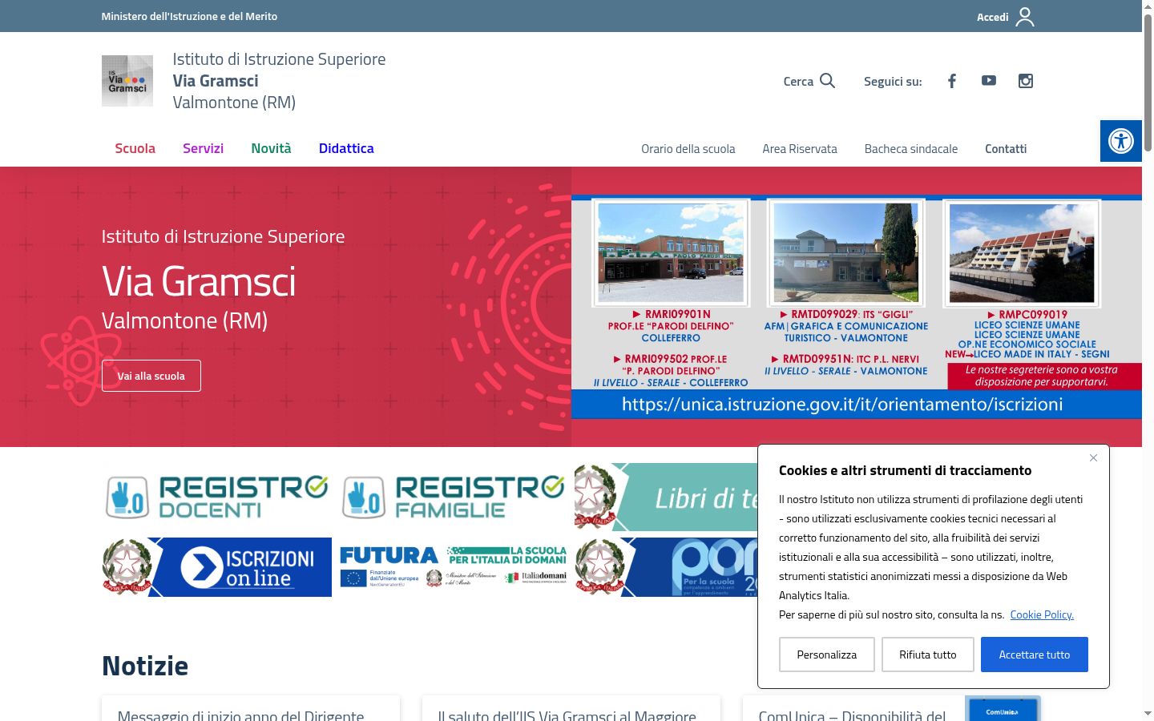This screenshot has height=721, width=1154.
Task: Click the Personalizza cookie button
Action: pyautogui.click(x=827, y=655)
